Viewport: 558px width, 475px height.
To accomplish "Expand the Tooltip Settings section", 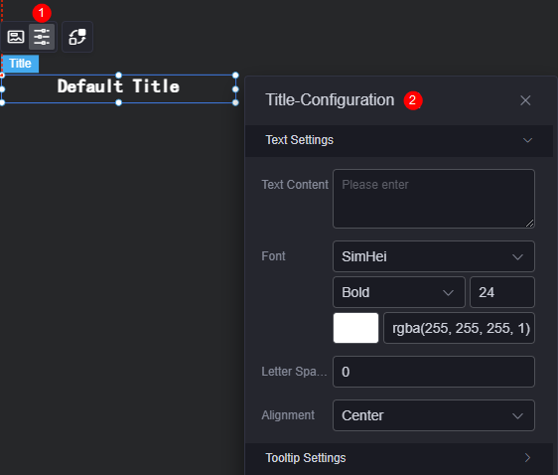I will (x=527, y=458).
